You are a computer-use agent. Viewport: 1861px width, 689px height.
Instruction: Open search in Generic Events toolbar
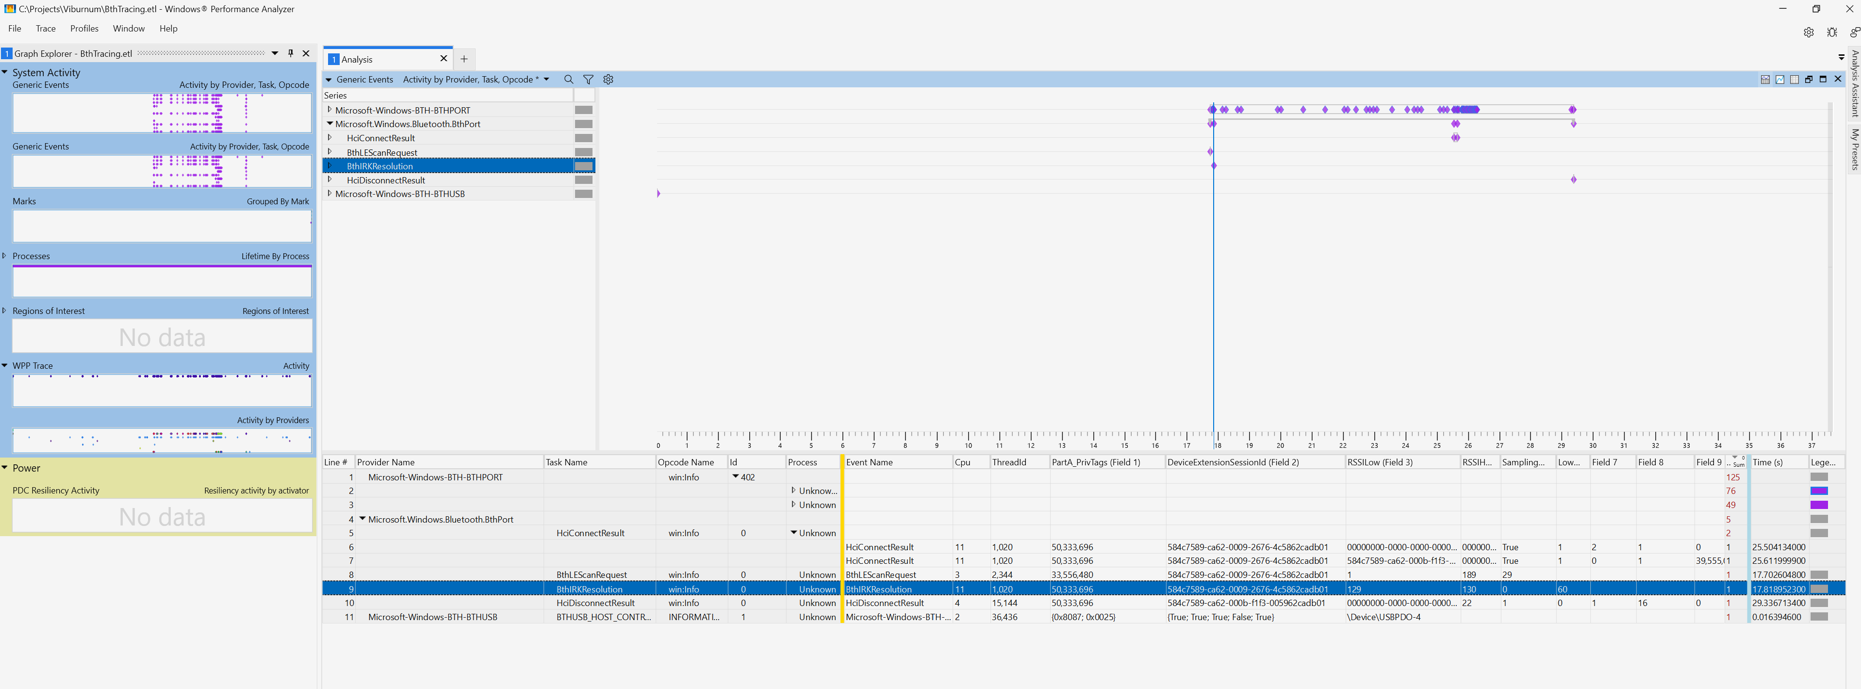569,80
